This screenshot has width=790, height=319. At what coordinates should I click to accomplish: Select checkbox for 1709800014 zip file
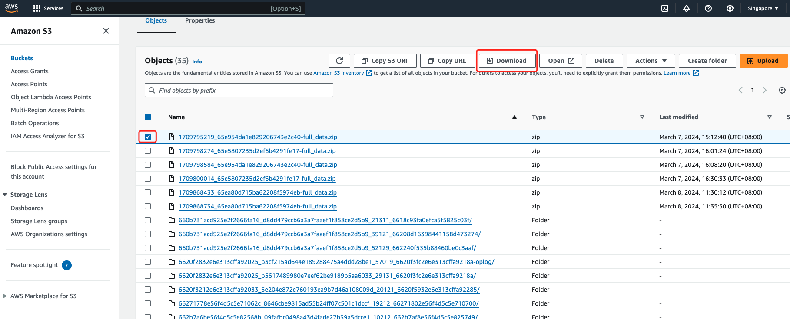click(148, 179)
